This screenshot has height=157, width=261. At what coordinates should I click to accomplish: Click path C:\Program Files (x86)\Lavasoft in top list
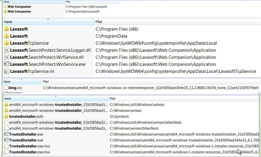[x=86, y=7]
